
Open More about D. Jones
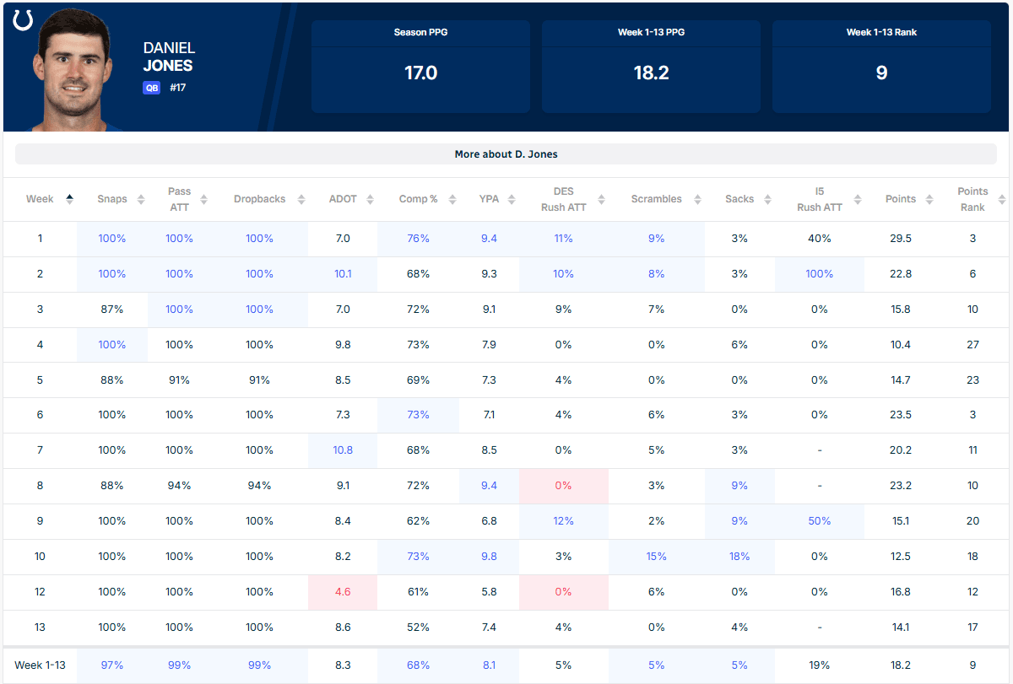coord(506,154)
